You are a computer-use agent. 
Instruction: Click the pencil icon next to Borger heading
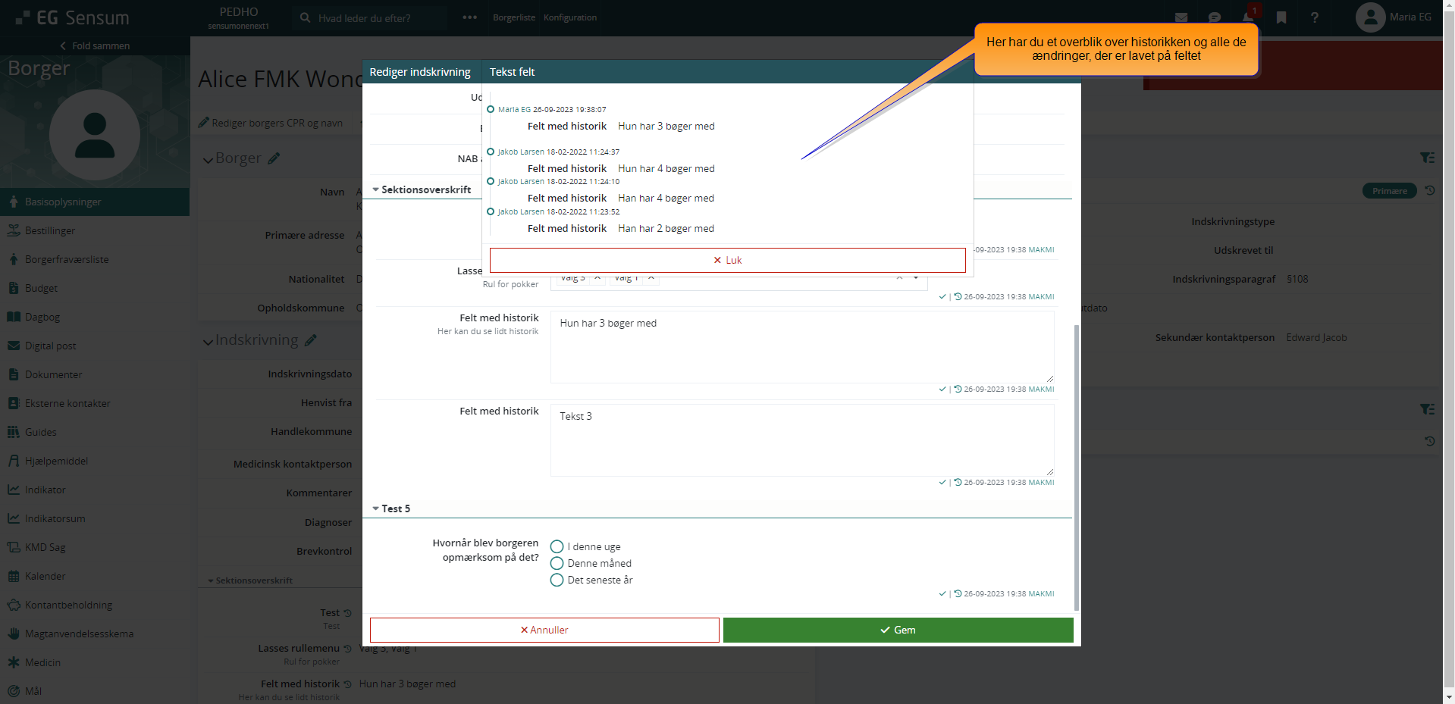coord(274,158)
